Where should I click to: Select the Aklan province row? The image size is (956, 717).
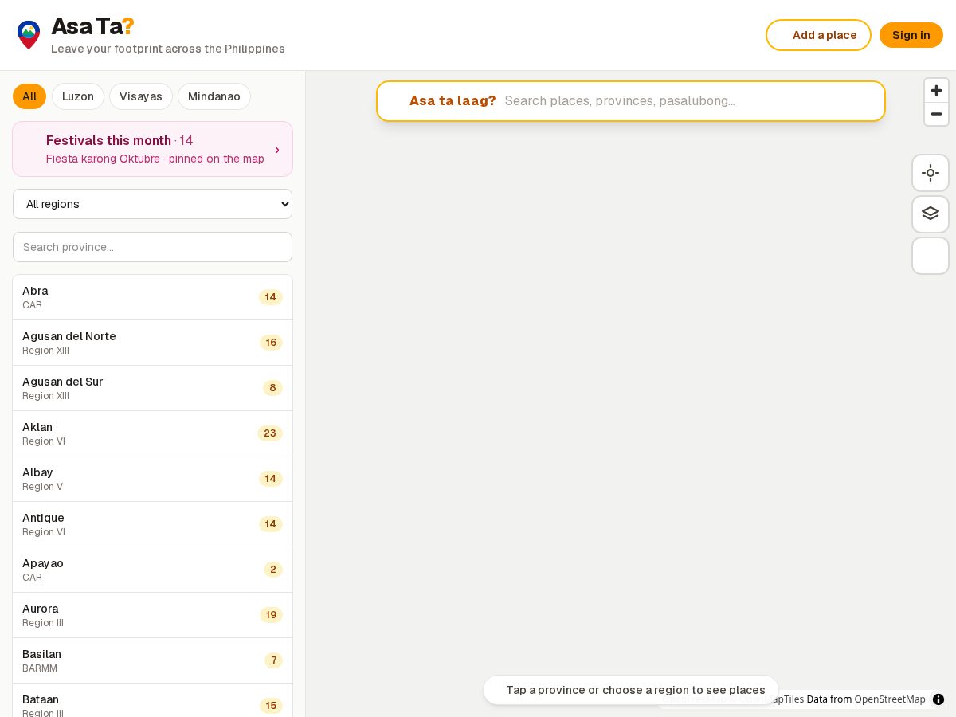152,433
